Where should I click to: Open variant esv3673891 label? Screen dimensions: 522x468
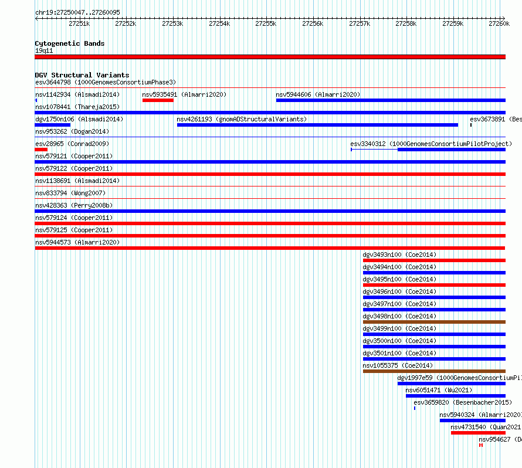coord(496,119)
